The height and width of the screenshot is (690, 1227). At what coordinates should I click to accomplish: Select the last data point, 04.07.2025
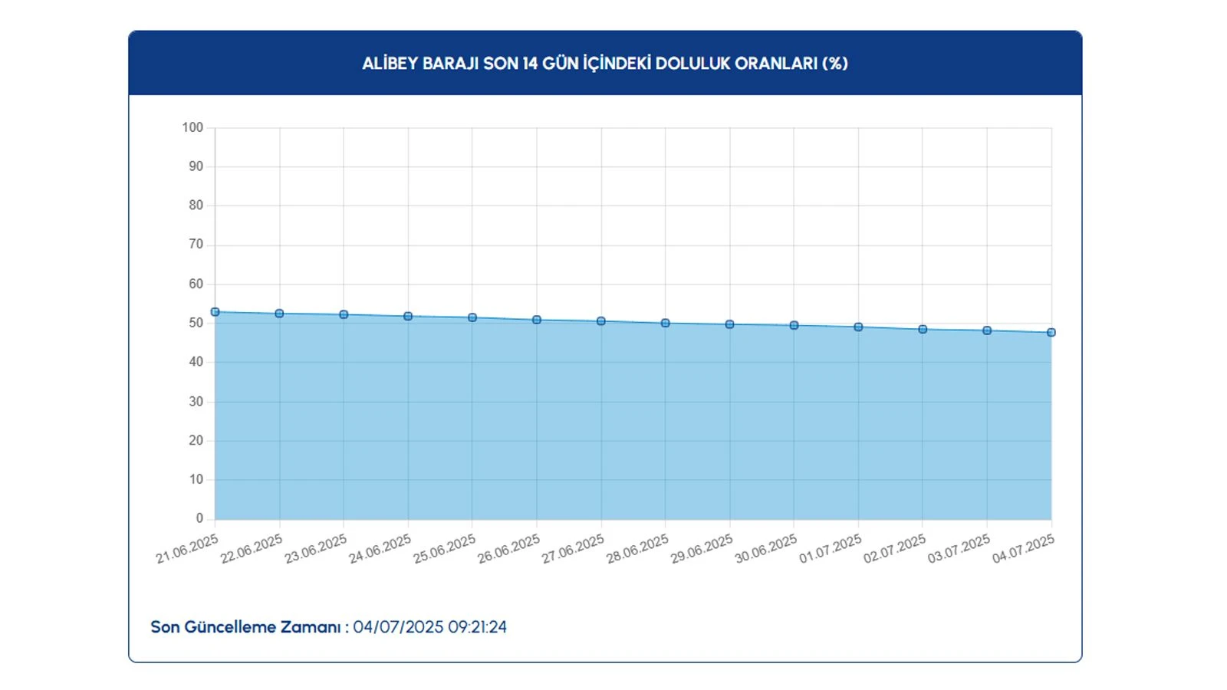[x=1051, y=333]
